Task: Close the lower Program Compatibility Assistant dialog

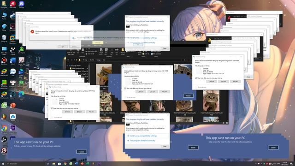Action: point(165,146)
